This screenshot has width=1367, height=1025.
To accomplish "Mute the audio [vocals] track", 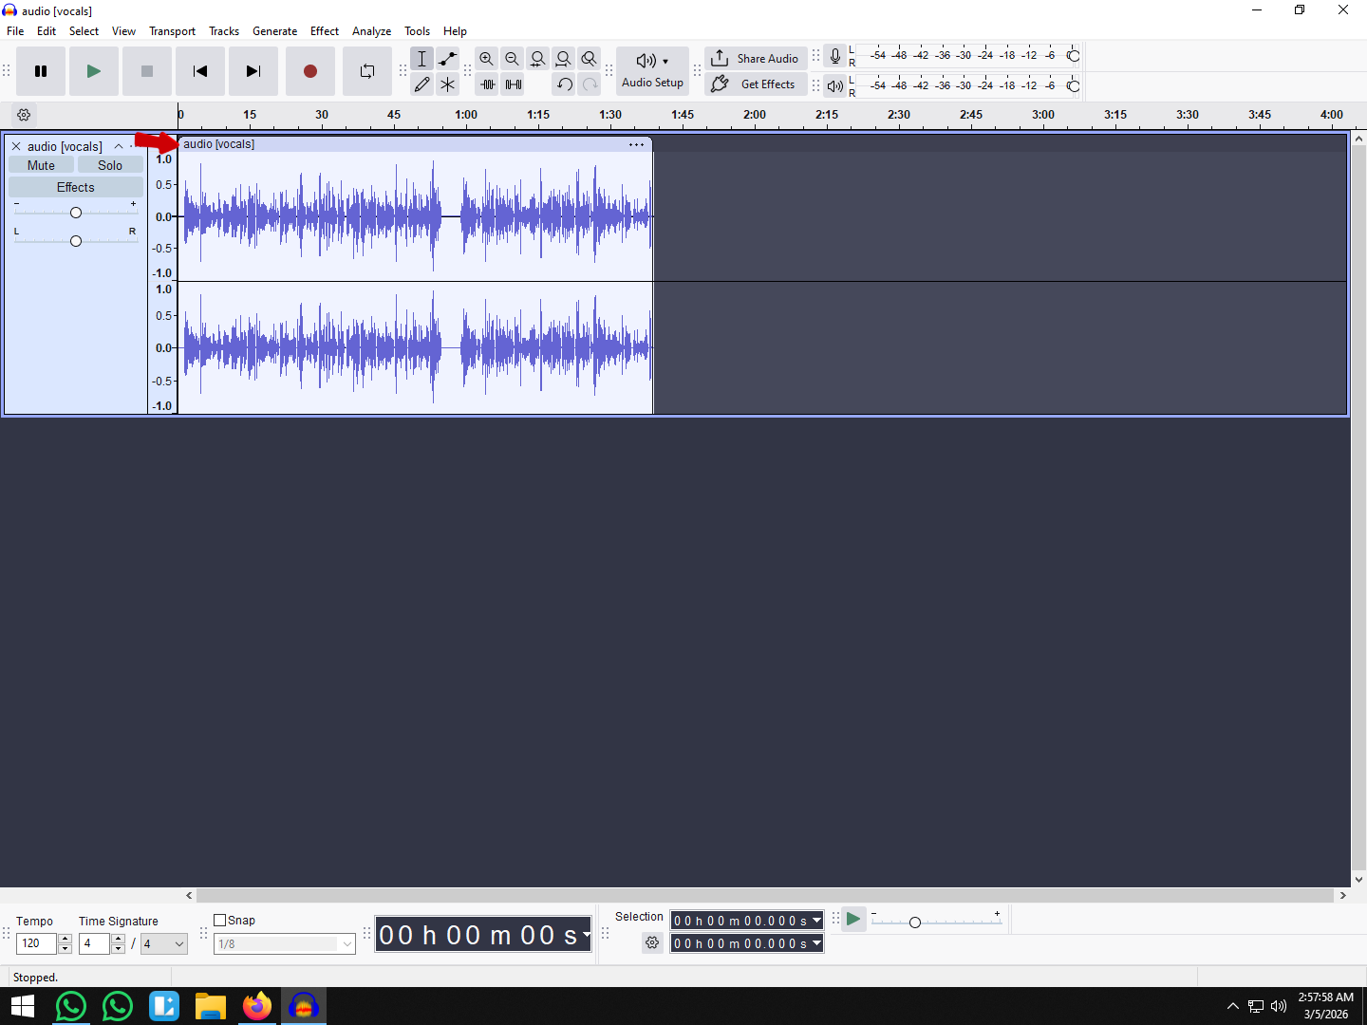I will tap(41, 165).
